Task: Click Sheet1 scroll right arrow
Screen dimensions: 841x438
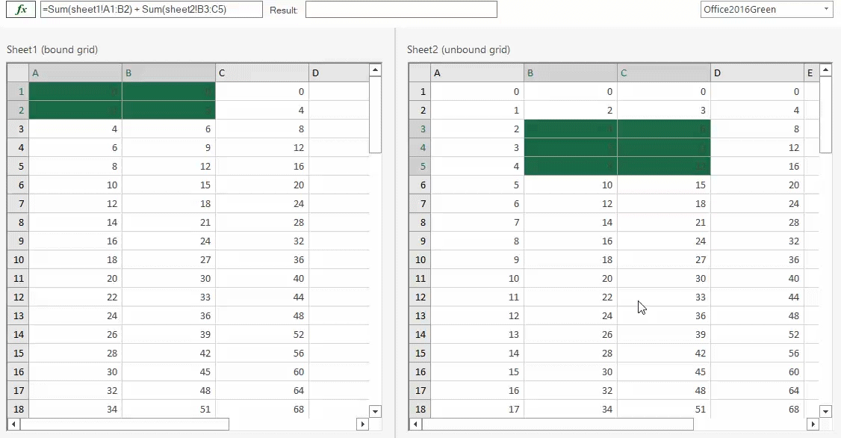Action: (362, 424)
